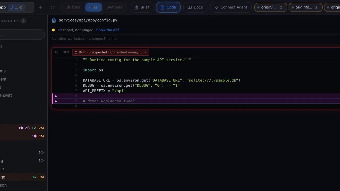Click the diamond marker on code line 8
This screenshot has height=191, width=340.
[x=56, y=96]
